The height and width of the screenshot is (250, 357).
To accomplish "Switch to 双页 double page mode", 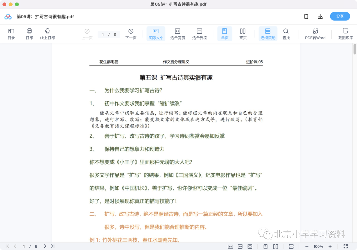I will coord(243,34).
